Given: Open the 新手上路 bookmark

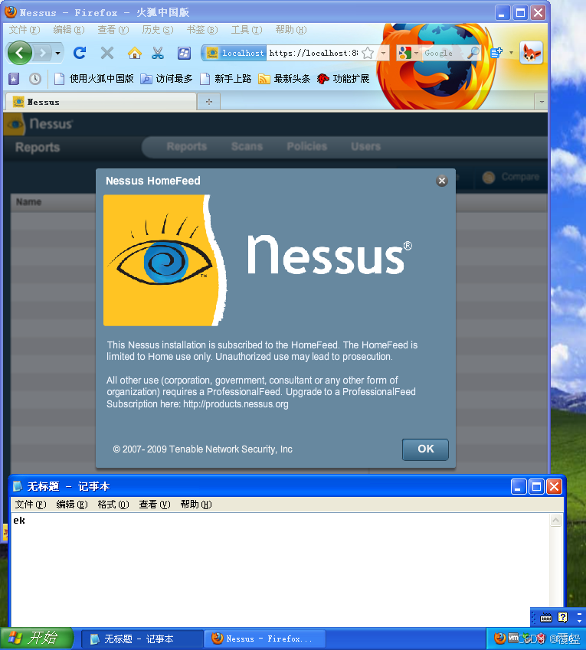Looking at the screenshot, I should 225,78.
